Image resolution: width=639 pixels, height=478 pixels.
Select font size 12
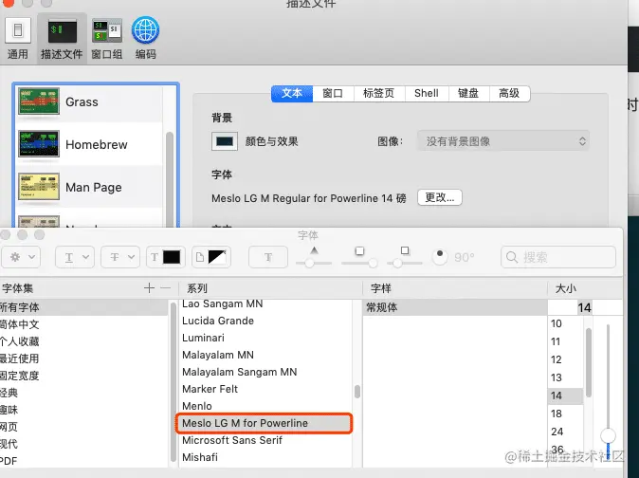coord(565,359)
